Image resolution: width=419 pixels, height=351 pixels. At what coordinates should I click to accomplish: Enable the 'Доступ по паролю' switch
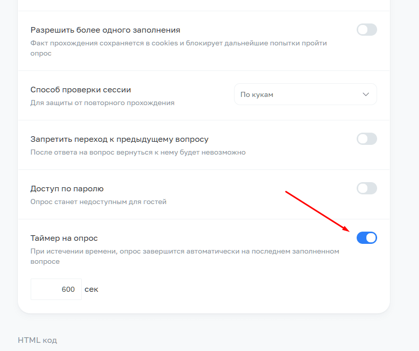pyautogui.click(x=367, y=188)
